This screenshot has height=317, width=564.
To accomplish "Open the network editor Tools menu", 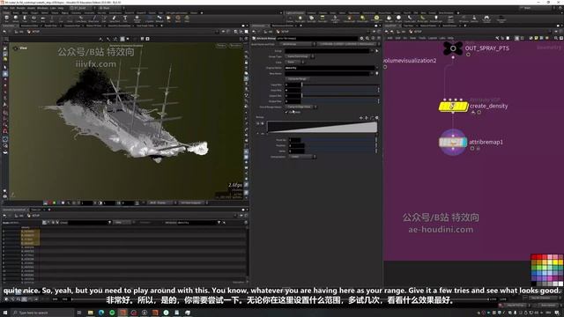I will [x=422, y=38].
